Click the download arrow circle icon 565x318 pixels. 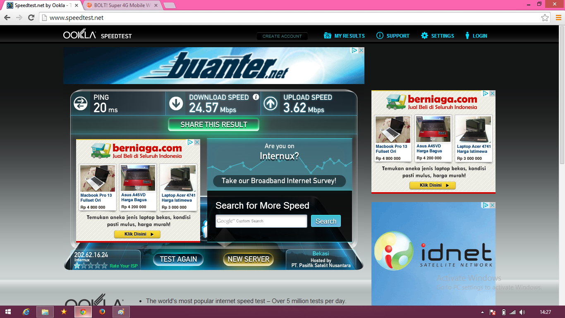click(x=176, y=104)
